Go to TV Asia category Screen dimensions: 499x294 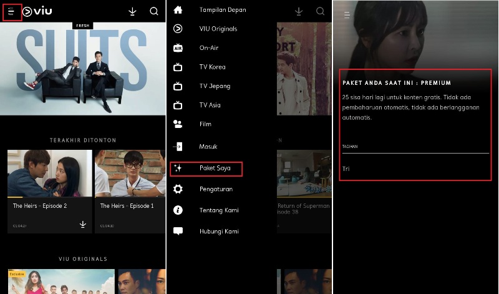tap(211, 105)
